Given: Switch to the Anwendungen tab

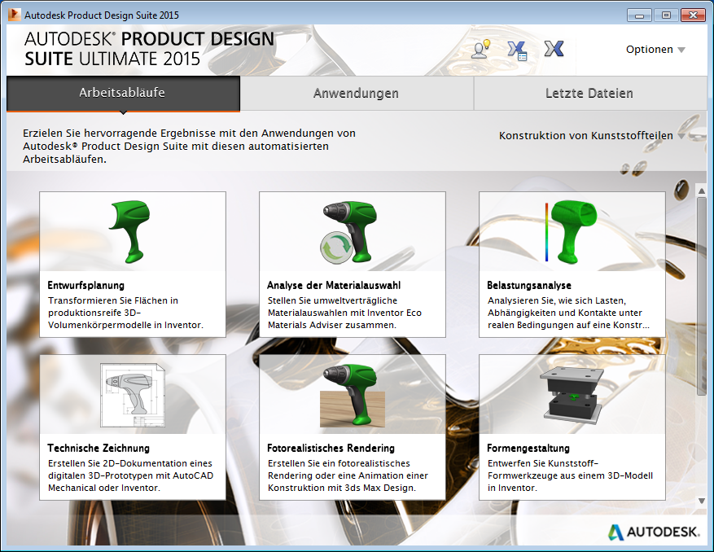Looking at the screenshot, I should pos(356,94).
